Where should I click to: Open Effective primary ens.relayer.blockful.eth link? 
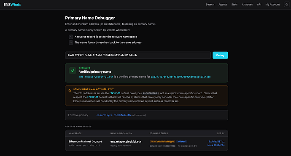(x=113, y=115)
